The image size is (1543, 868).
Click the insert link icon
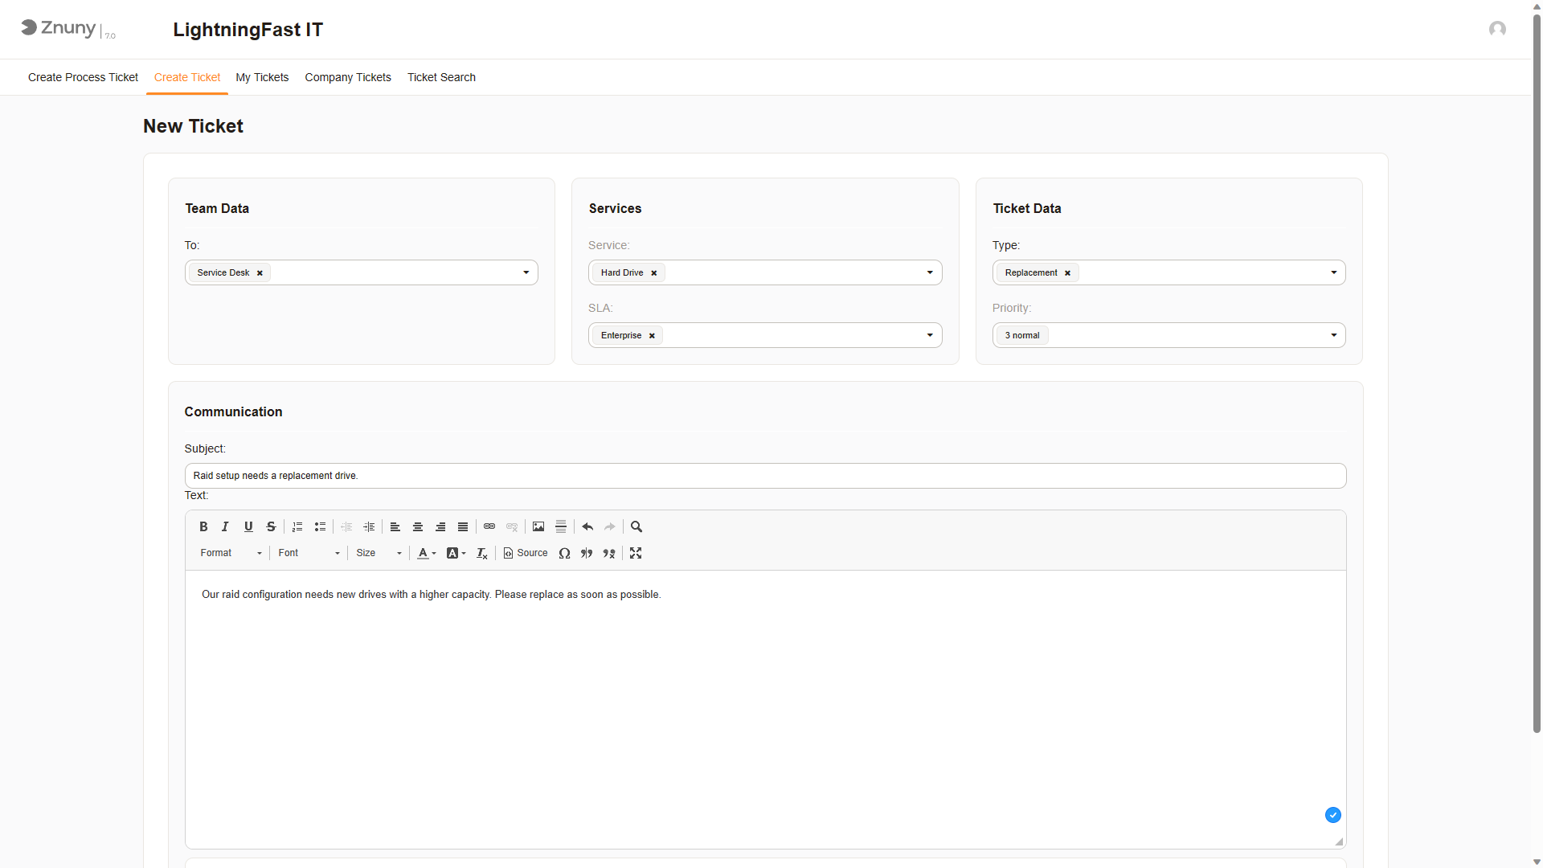coord(489,526)
